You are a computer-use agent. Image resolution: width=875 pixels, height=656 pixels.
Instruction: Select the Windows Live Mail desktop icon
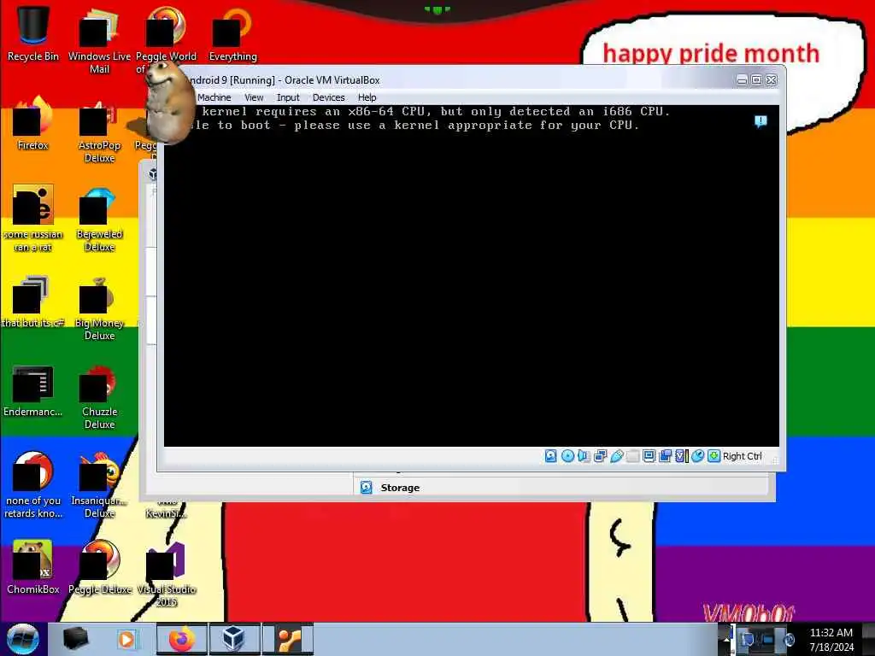coord(99,41)
